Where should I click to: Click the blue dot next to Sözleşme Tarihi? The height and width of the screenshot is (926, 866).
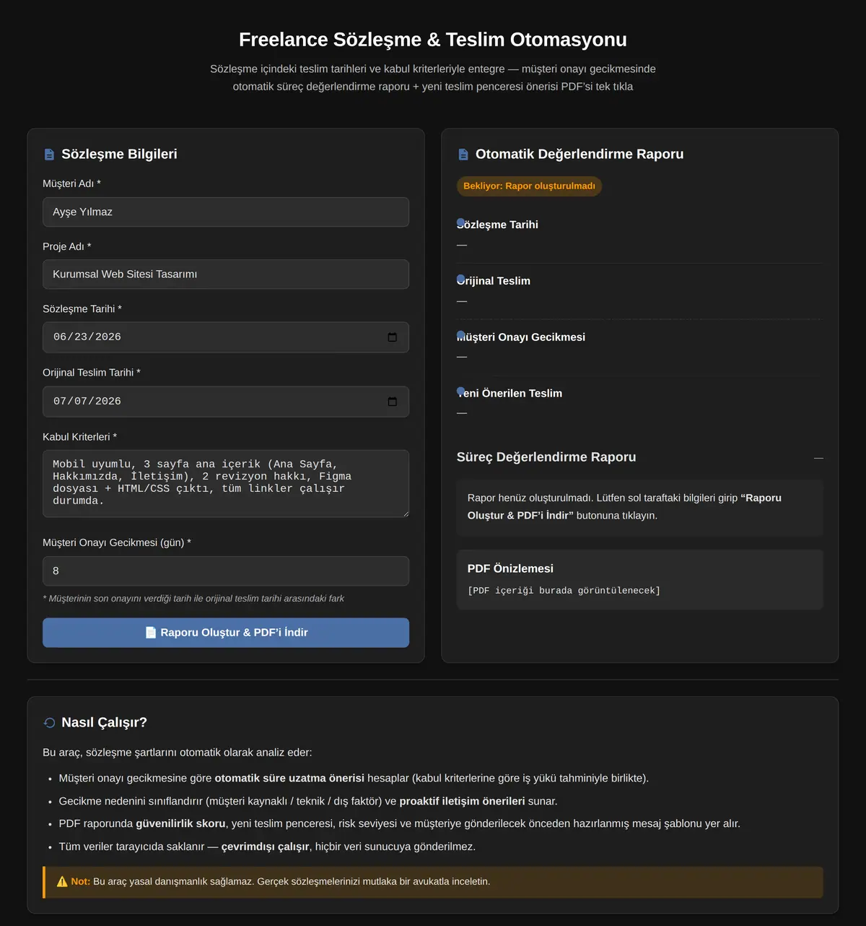pos(460,222)
